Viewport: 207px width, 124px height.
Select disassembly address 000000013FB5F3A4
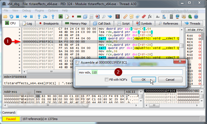pyautogui.click(x=38, y=29)
